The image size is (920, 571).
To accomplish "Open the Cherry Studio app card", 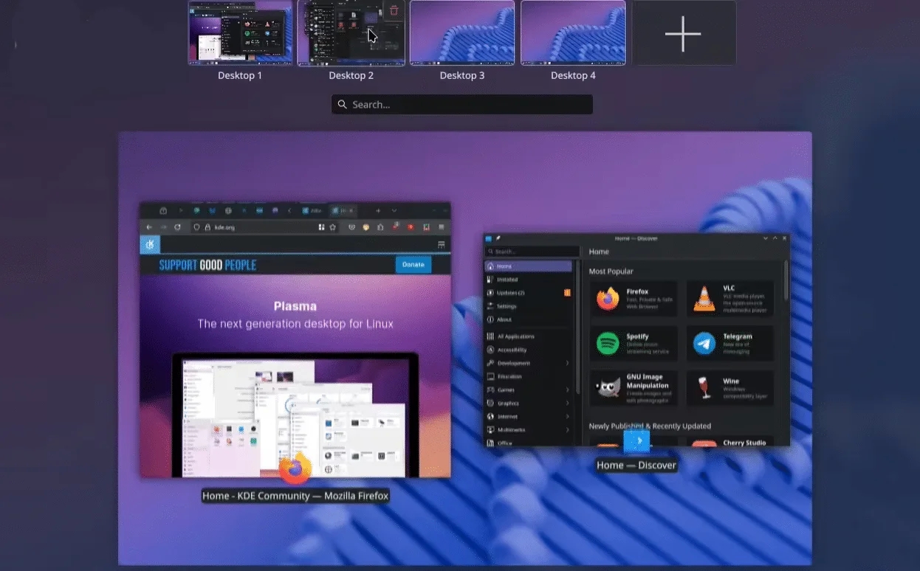I will [x=731, y=441].
